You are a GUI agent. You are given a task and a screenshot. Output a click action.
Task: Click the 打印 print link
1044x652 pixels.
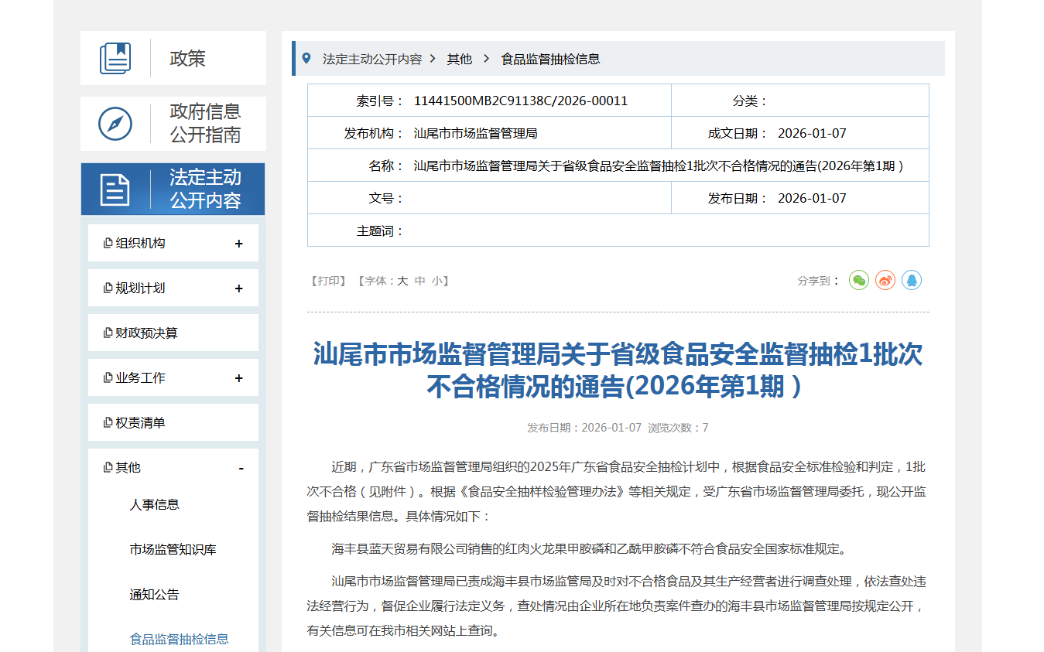click(328, 281)
